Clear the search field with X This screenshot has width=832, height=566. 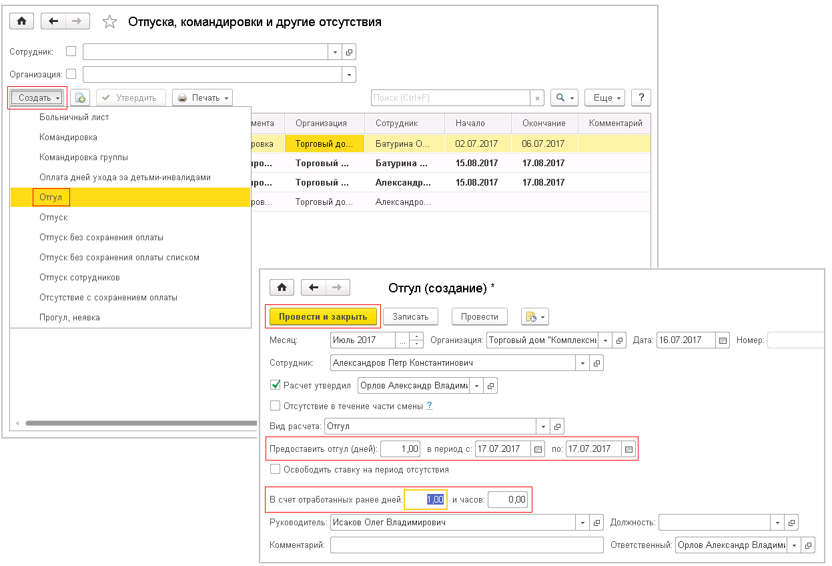pos(538,97)
